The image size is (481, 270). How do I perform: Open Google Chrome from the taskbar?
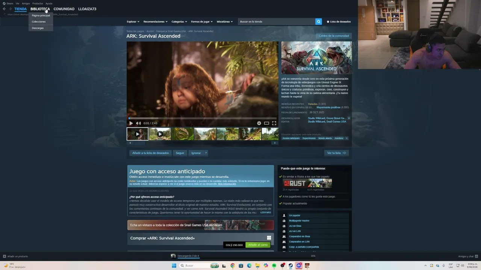pyautogui.click(x=233, y=265)
